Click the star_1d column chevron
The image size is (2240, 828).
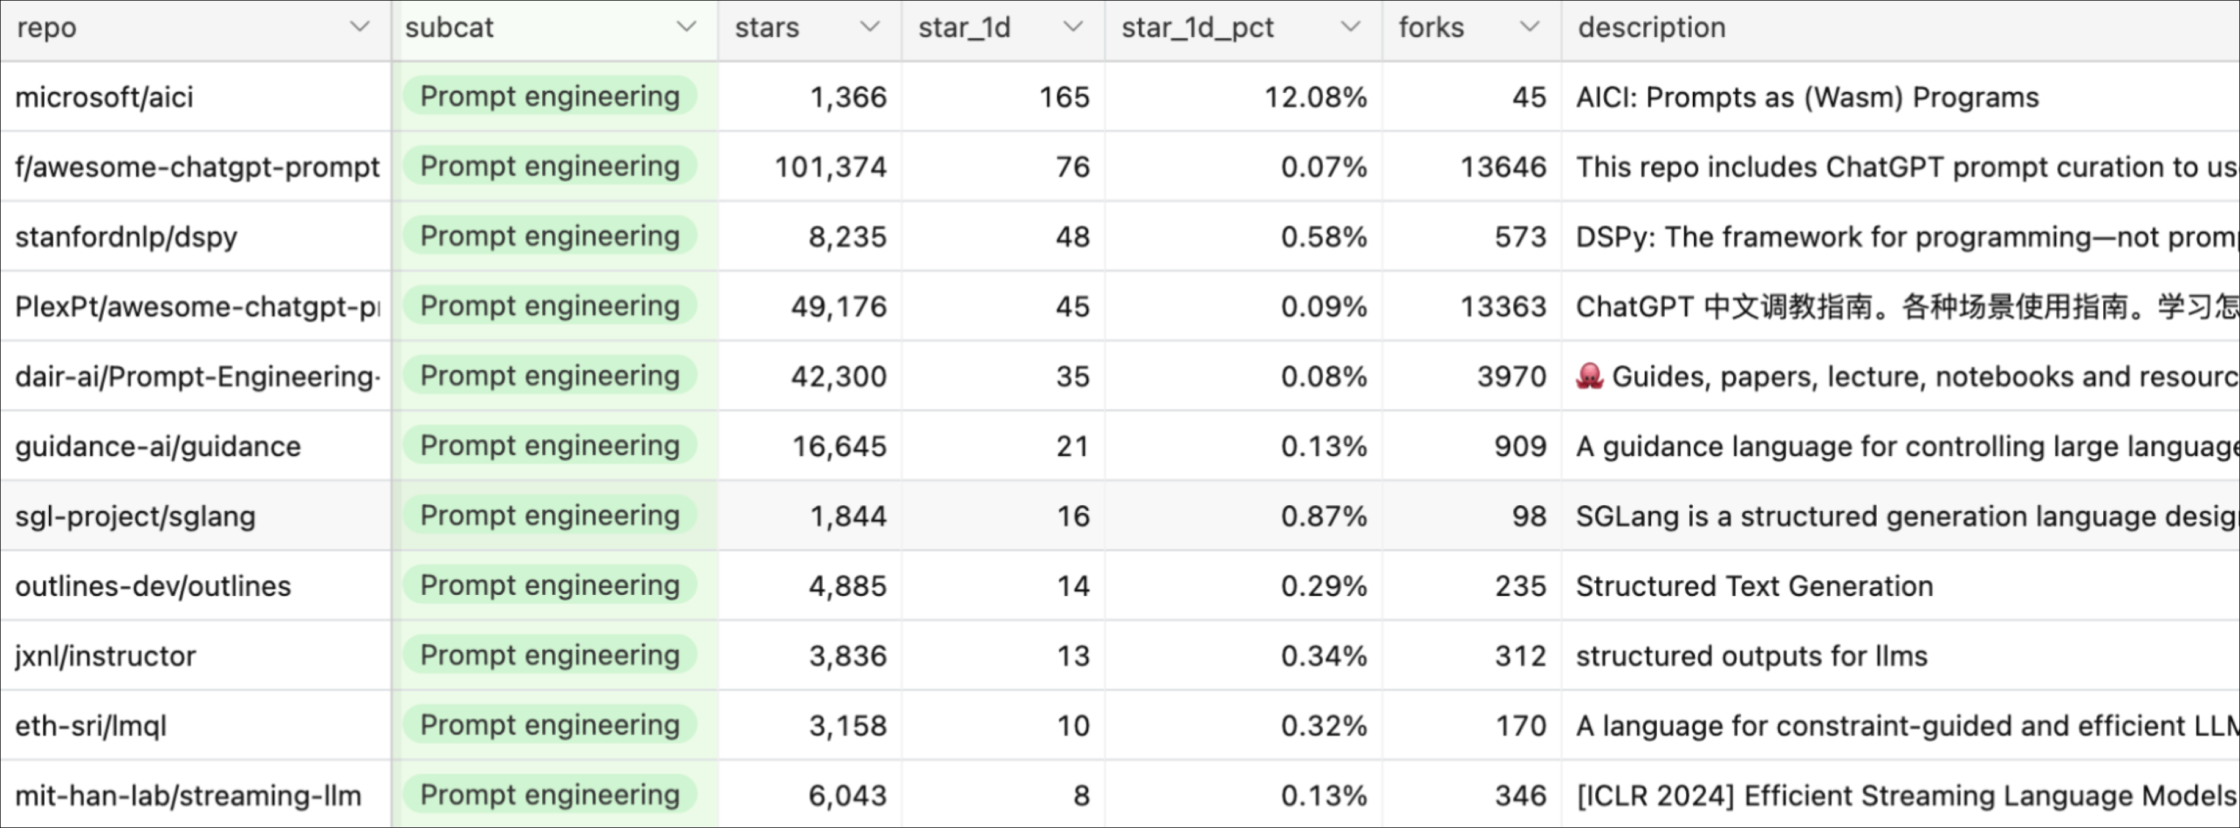pos(1073,27)
